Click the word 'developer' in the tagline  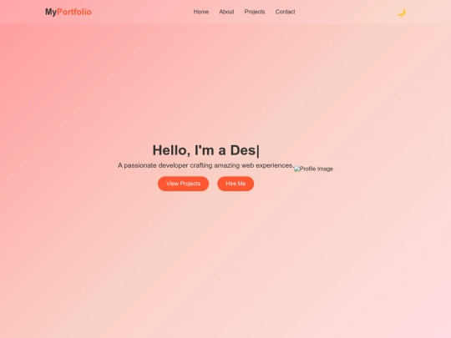click(x=173, y=165)
